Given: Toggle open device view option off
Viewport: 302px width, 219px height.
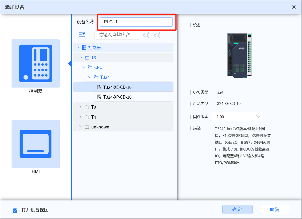Looking at the screenshot, I should [15, 211].
